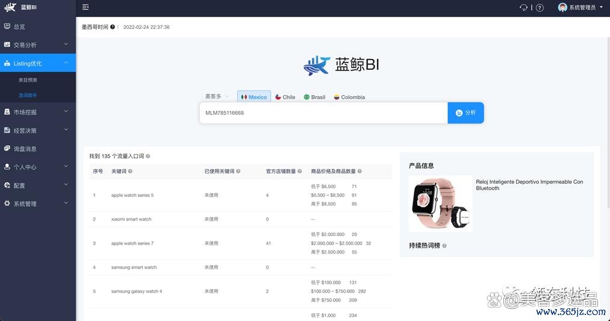The height and width of the screenshot is (321, 610).
Task: Collapse the sidebar with the hamburger icon
Action: coord(86,7)
